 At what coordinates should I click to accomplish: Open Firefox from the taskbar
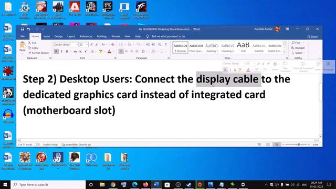[145, 184]
